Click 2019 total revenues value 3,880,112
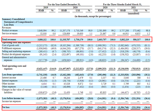The height and width of the screenshot is (112, 153). click(42, 40)
